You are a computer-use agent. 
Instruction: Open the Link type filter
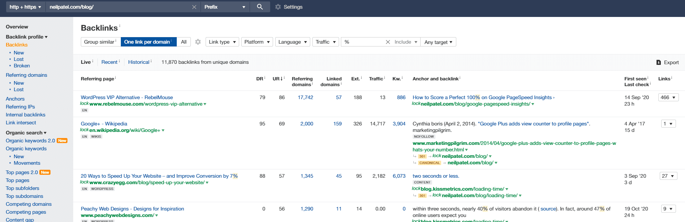[x=222, y=42]
